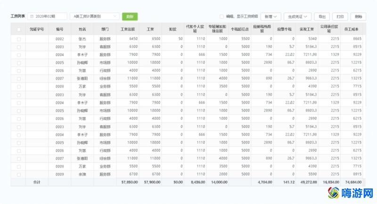Viewport: 377px width, 204px height.
Task: Click the green 刷新 button
Action: click(x=130, y=16)
